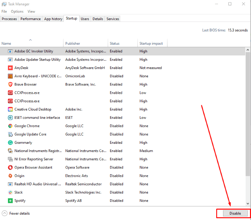The width and height of the screenshot is (251, 220).
Task: Click the National Instruments Registry icon
Action: (x=10, y=151)
